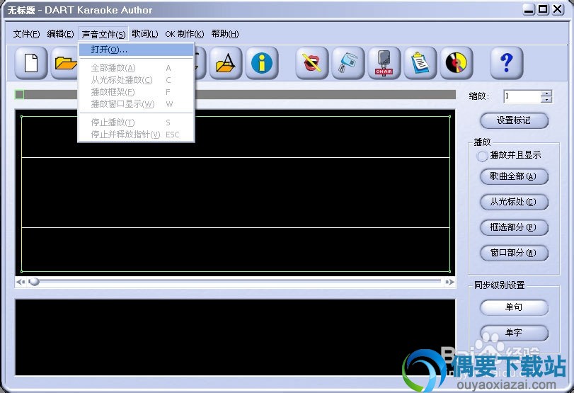Click the 从光标处 (C) play button
Viewport: 574px width, 393px height.
point(514,202)
